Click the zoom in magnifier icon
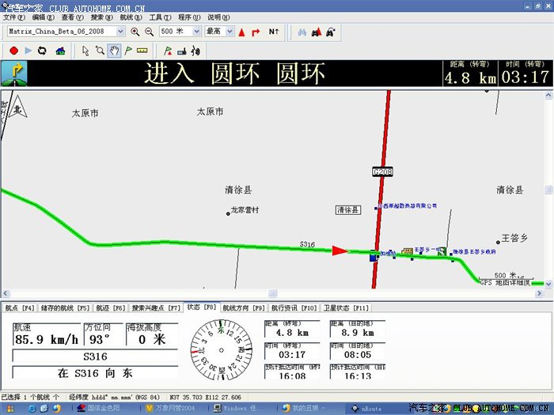 [135, 32]
